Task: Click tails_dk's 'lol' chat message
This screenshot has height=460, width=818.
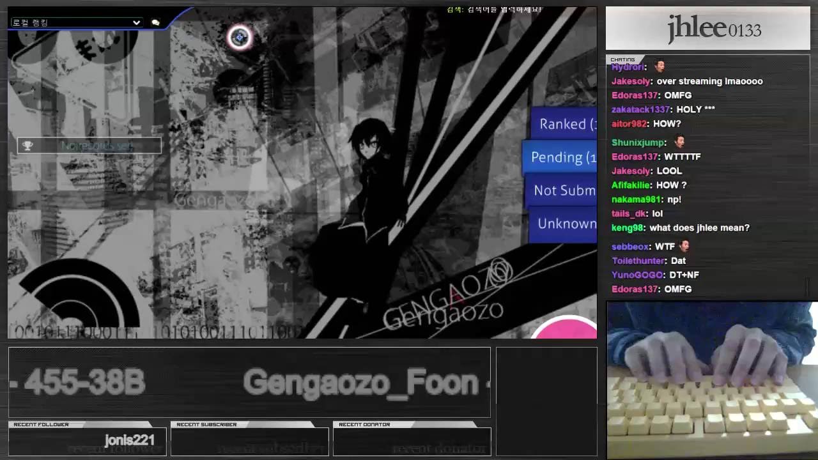Action: click(x=658, y=213)
